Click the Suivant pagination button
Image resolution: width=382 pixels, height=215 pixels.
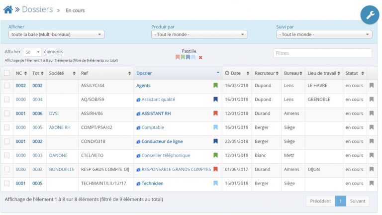pos(358,201)
